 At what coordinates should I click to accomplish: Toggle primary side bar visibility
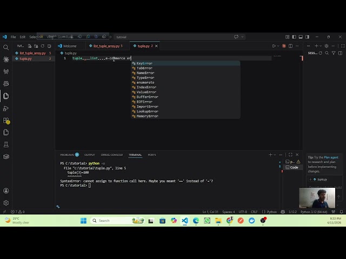pyautogui.click(x=294, y=37)
